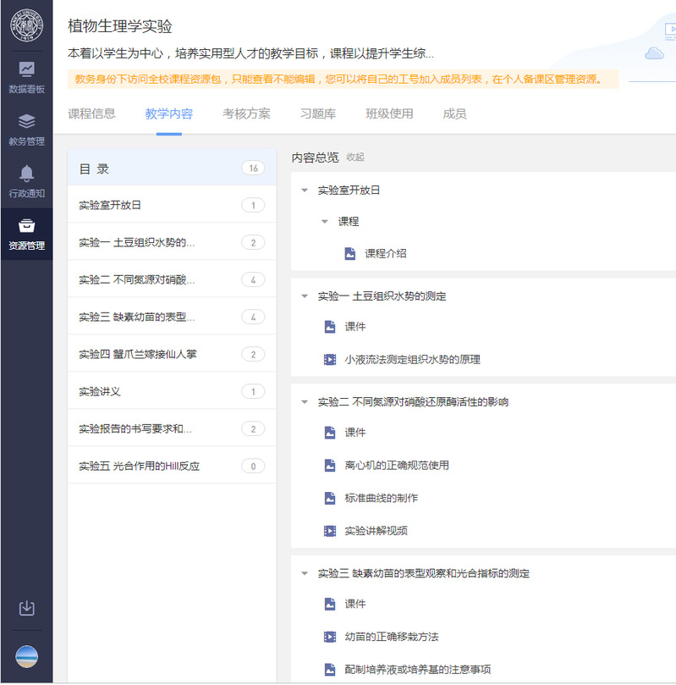676x685 pixels.
Task: Collapse 实验二 不同氮源对硝酸还原酶活性的影响 section
Action: (305, 402)
